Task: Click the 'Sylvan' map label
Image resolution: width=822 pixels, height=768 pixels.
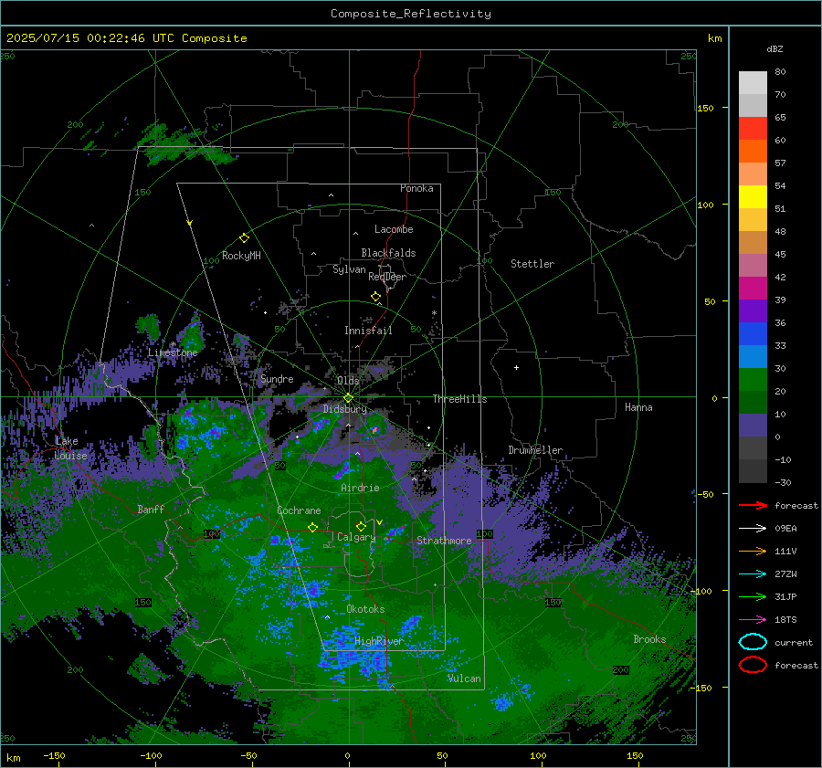Action: 349,269
